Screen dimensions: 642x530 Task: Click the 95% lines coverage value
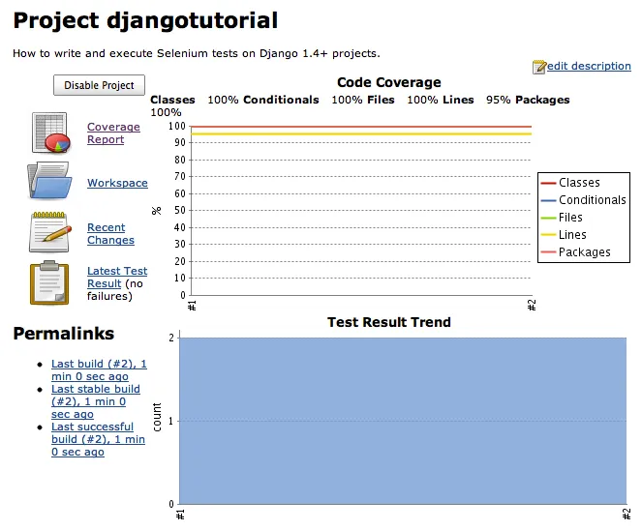[498, 100]
